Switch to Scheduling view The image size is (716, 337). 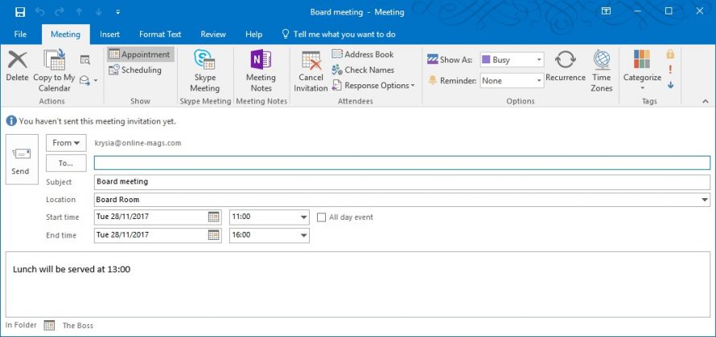[x=135, y=70]
